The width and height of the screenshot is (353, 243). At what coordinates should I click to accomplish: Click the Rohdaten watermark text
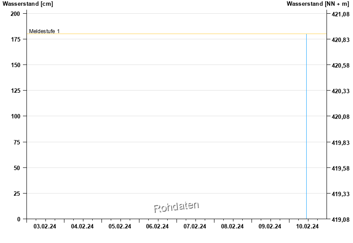(176, 206)
